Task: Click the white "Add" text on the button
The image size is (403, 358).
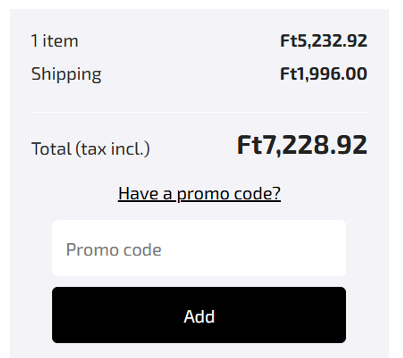Action: pyautogui.click(x=199, y=316)
